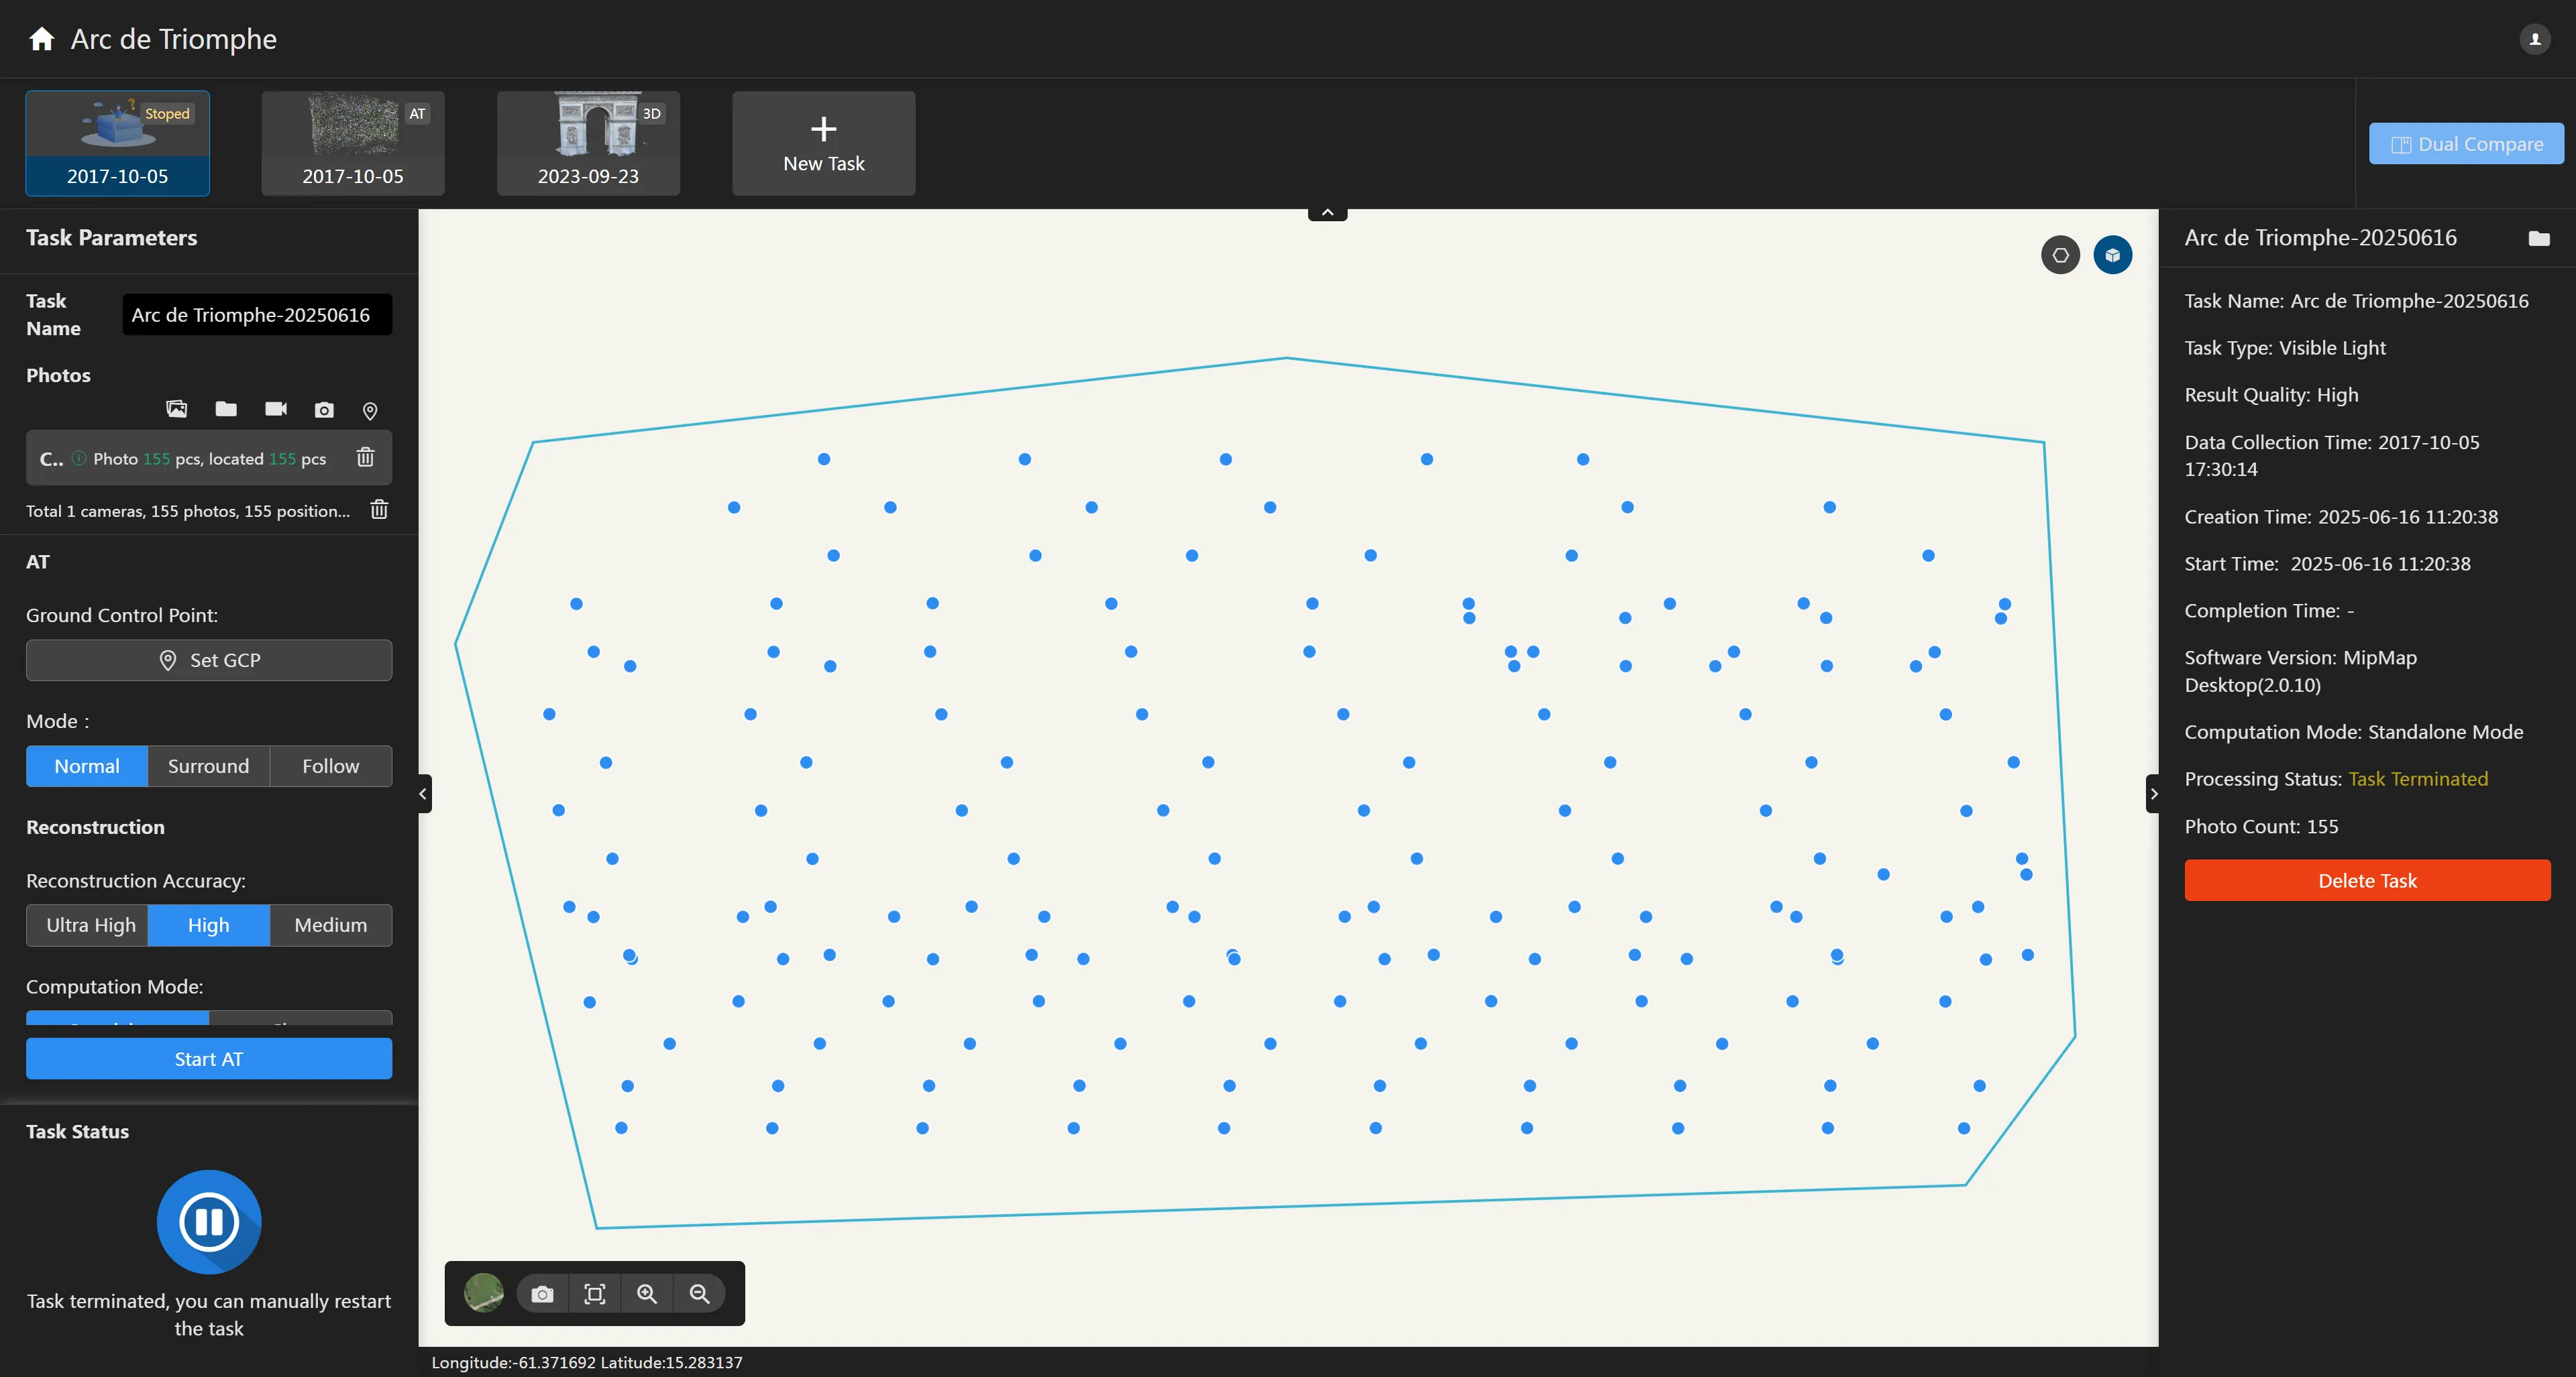Click the location pin icon under Photos
The image size is (2576, 1377).
[x=369, y=411]
